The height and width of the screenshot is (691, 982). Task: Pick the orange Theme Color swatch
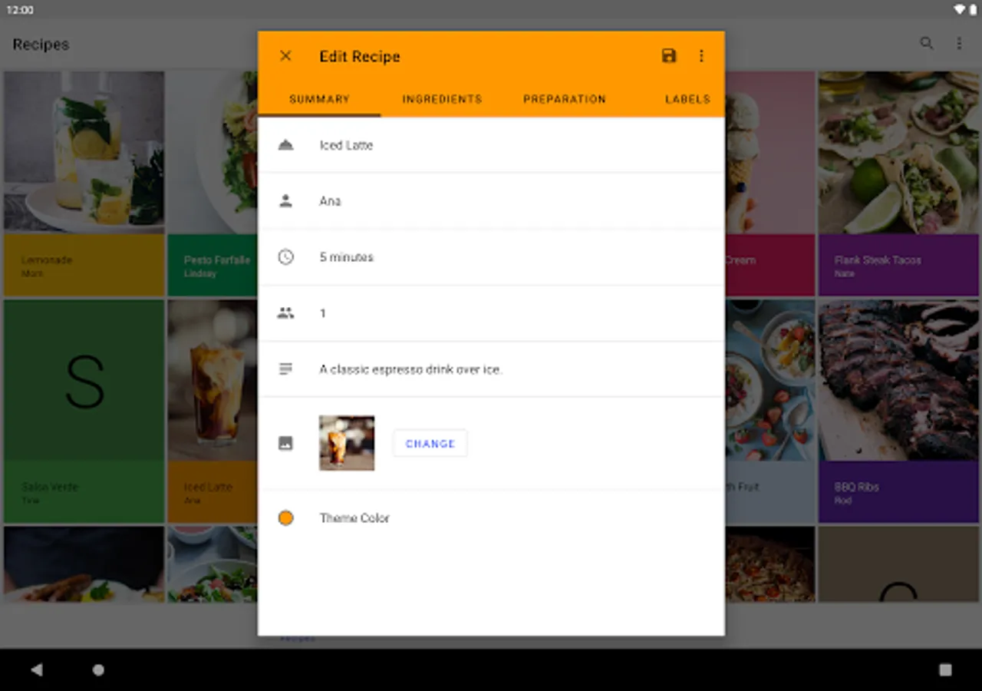pos(286,518)
